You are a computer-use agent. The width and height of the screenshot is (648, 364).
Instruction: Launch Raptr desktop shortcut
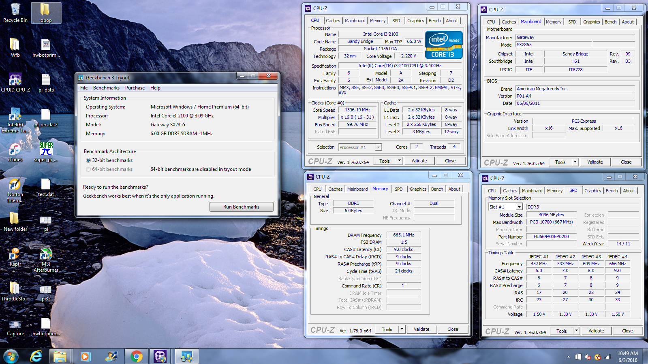(x=15, y=257)
